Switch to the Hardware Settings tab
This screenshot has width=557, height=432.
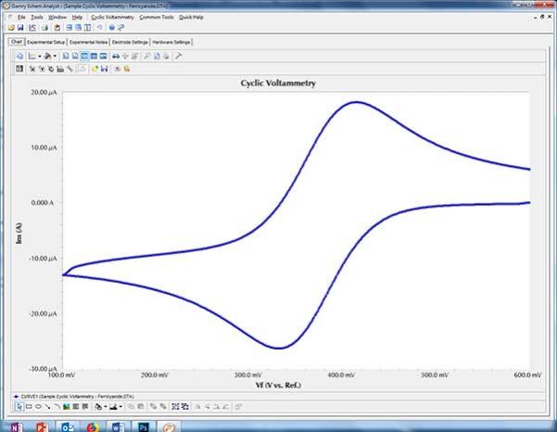[171, 42]
